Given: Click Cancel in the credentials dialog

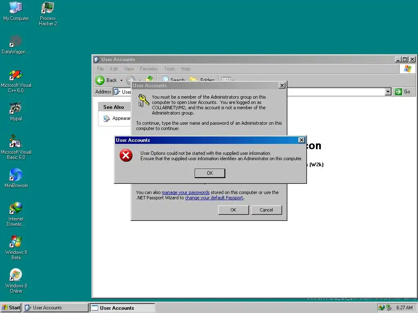Looking at the screenshot, I should [266, 210].
